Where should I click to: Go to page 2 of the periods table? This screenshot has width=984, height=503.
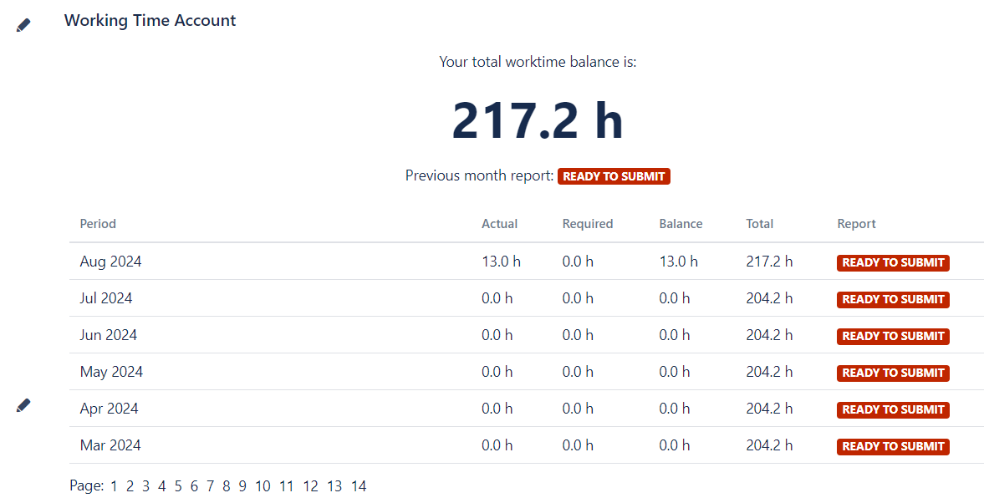pos(130,486)
